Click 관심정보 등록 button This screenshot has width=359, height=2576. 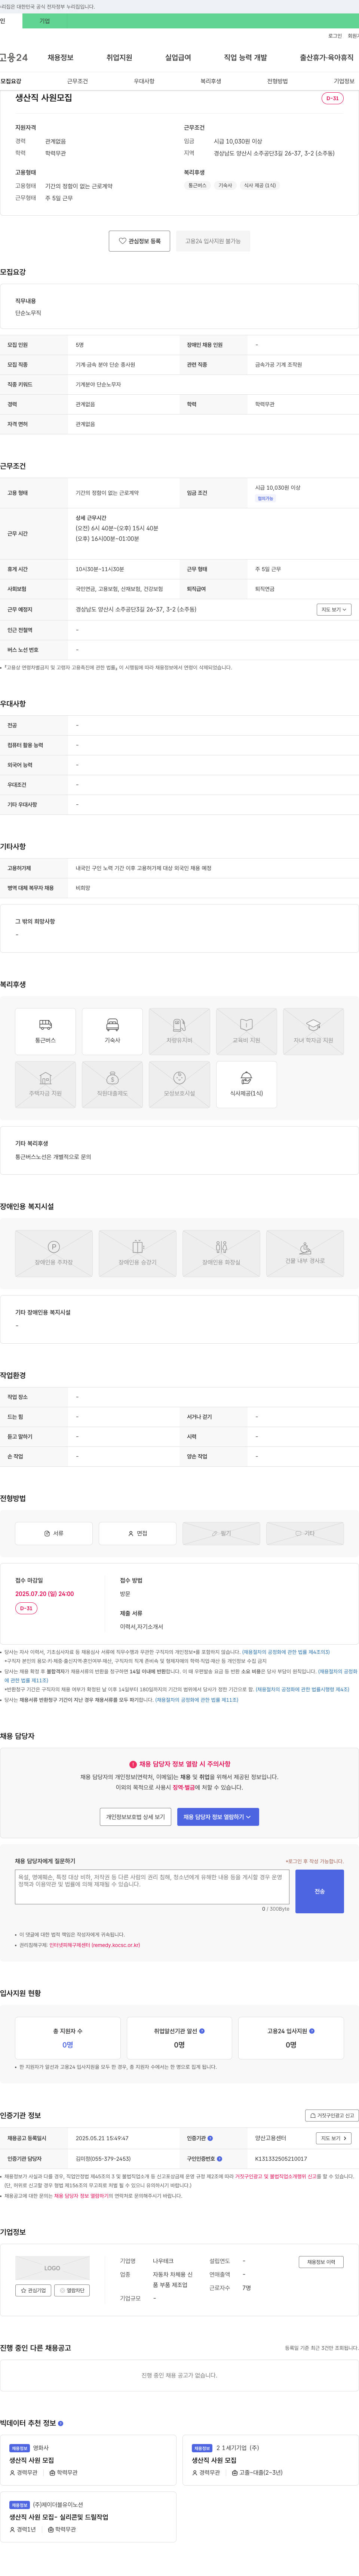[139, 241]
